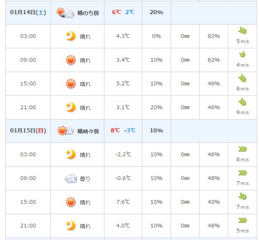Click wind arrow icon above 6m/s
This screenshot has height=240, width=260.
(x=242, y=78)
